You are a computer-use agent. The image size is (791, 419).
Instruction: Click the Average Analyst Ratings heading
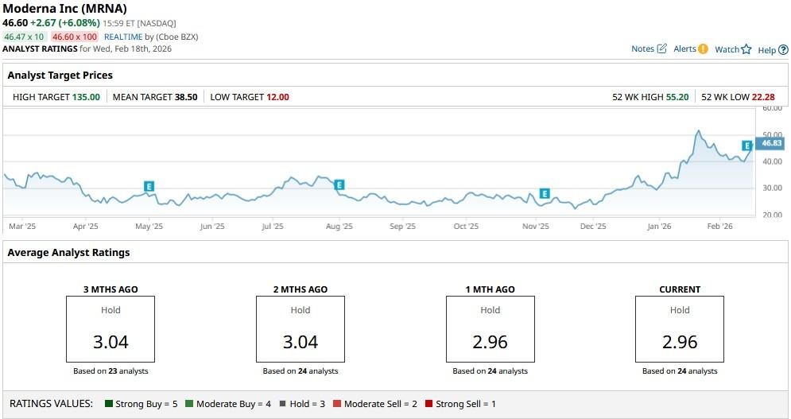[68, 252]
